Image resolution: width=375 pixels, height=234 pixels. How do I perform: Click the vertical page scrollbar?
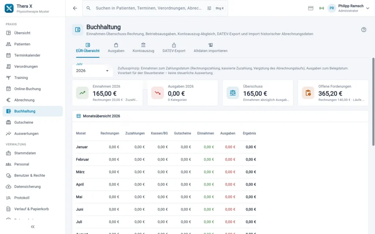click(373, 102)
